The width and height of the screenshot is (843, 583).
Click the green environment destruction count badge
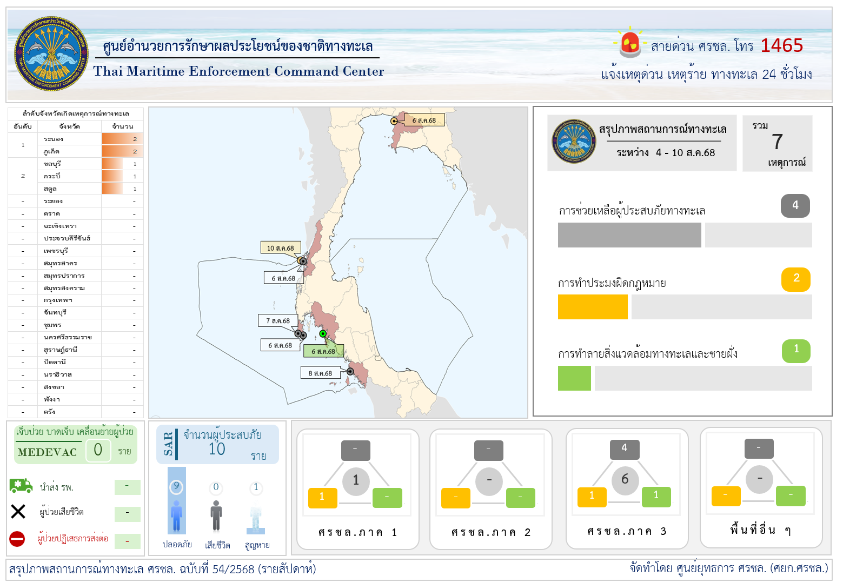[x=796, y=351]
